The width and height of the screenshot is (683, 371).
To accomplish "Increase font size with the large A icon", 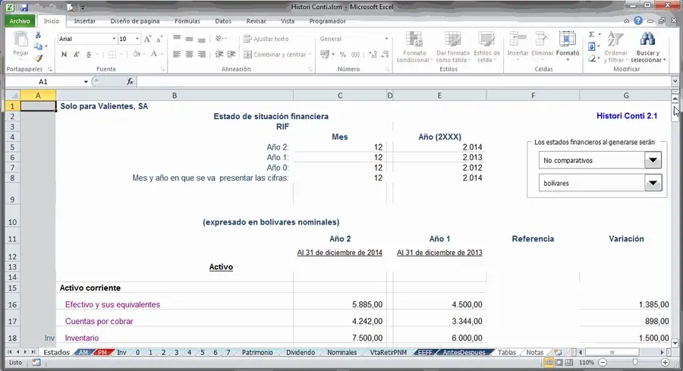I will pos(147,39).
